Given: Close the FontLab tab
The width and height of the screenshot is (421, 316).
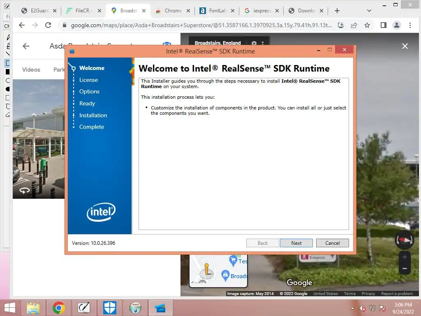Looking at the screenshot, I should point(233,11).
